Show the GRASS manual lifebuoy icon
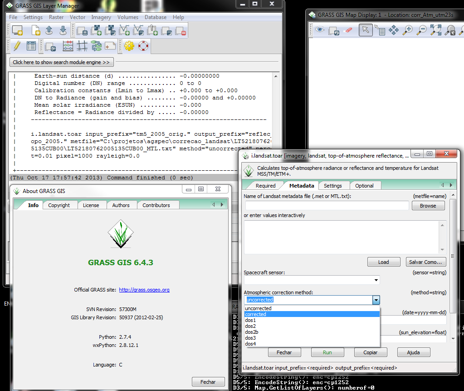This screenshot has width=464, height=391. [x=143, y=46]
